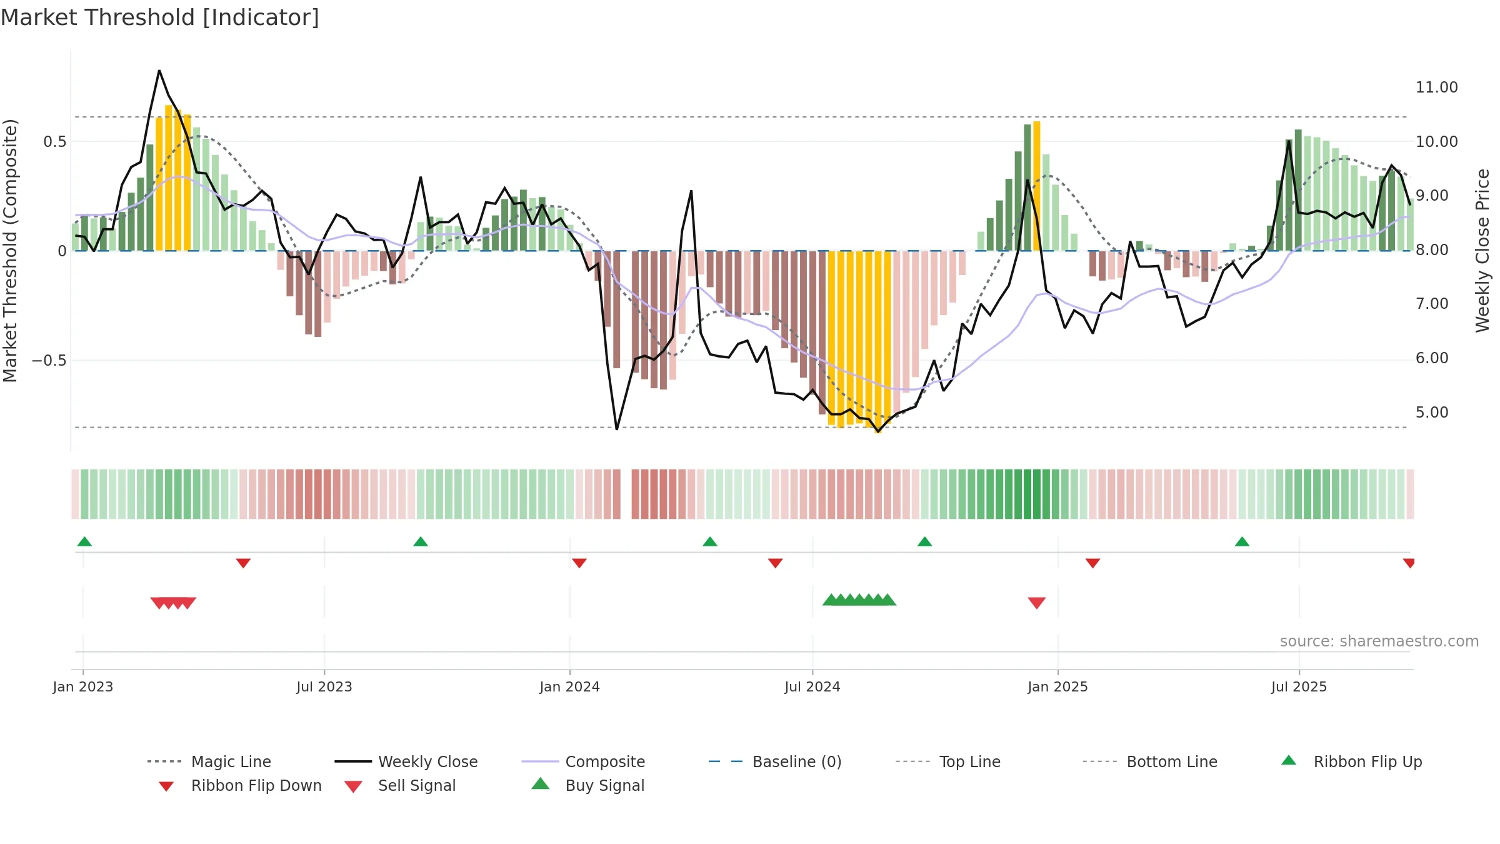Click the green Buy Signal legend triangle
The height and width of the screenshot is (844, 1500).
pyautogui.click(x=541, y=783)
